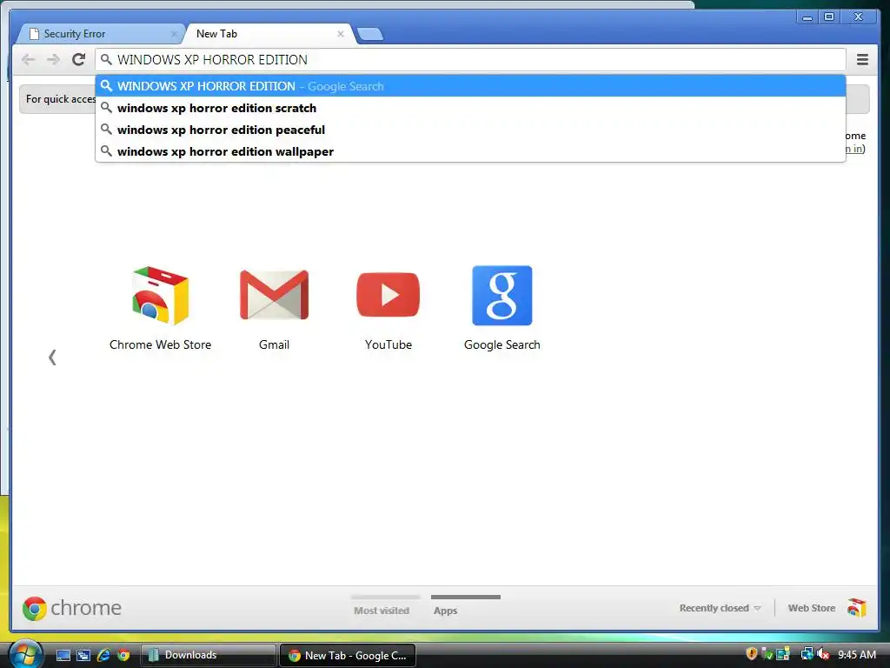Open the Chrome hamburger menu
The width and height of the screenshot is (890, 668).
coord(862,60)
